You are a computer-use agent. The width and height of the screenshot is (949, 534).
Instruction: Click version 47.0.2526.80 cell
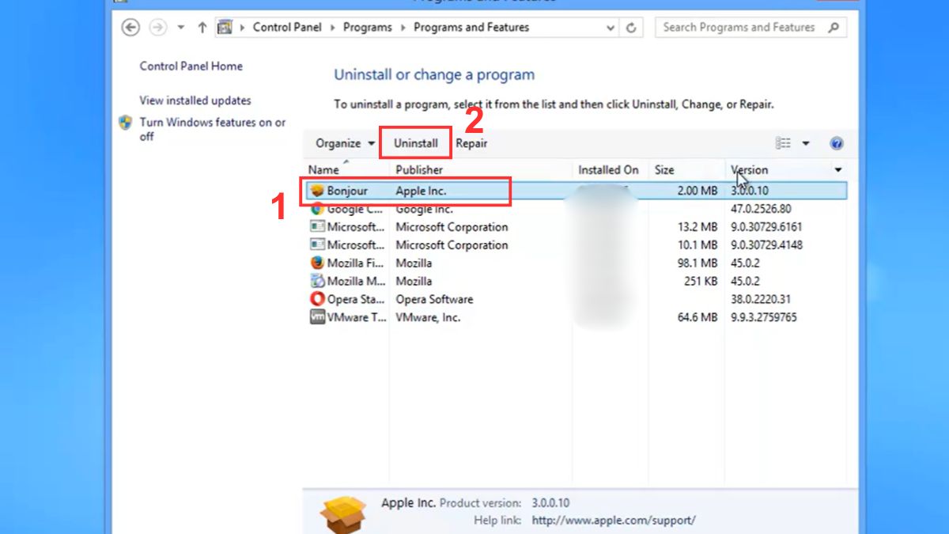[x=761, y=209]
